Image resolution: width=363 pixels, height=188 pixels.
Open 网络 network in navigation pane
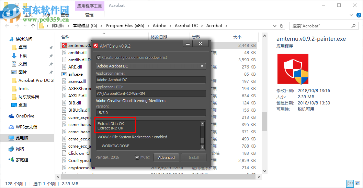[x=16, y=149]
